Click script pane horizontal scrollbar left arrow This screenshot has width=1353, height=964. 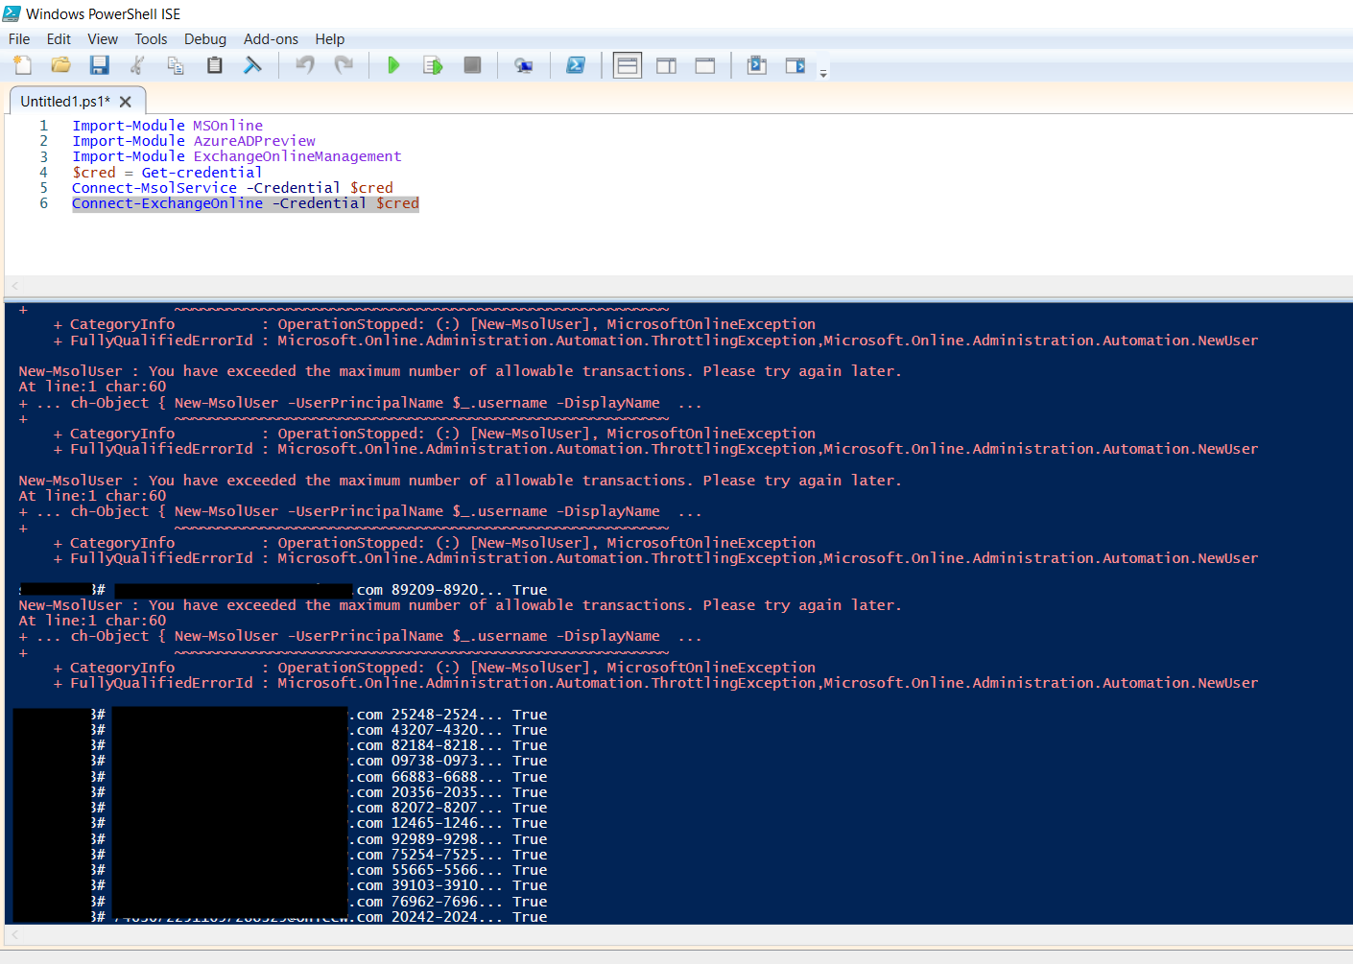pos(14,286)
